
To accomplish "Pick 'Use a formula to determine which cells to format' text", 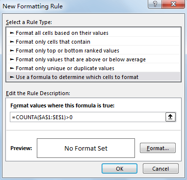I will [x=77, y=77].
